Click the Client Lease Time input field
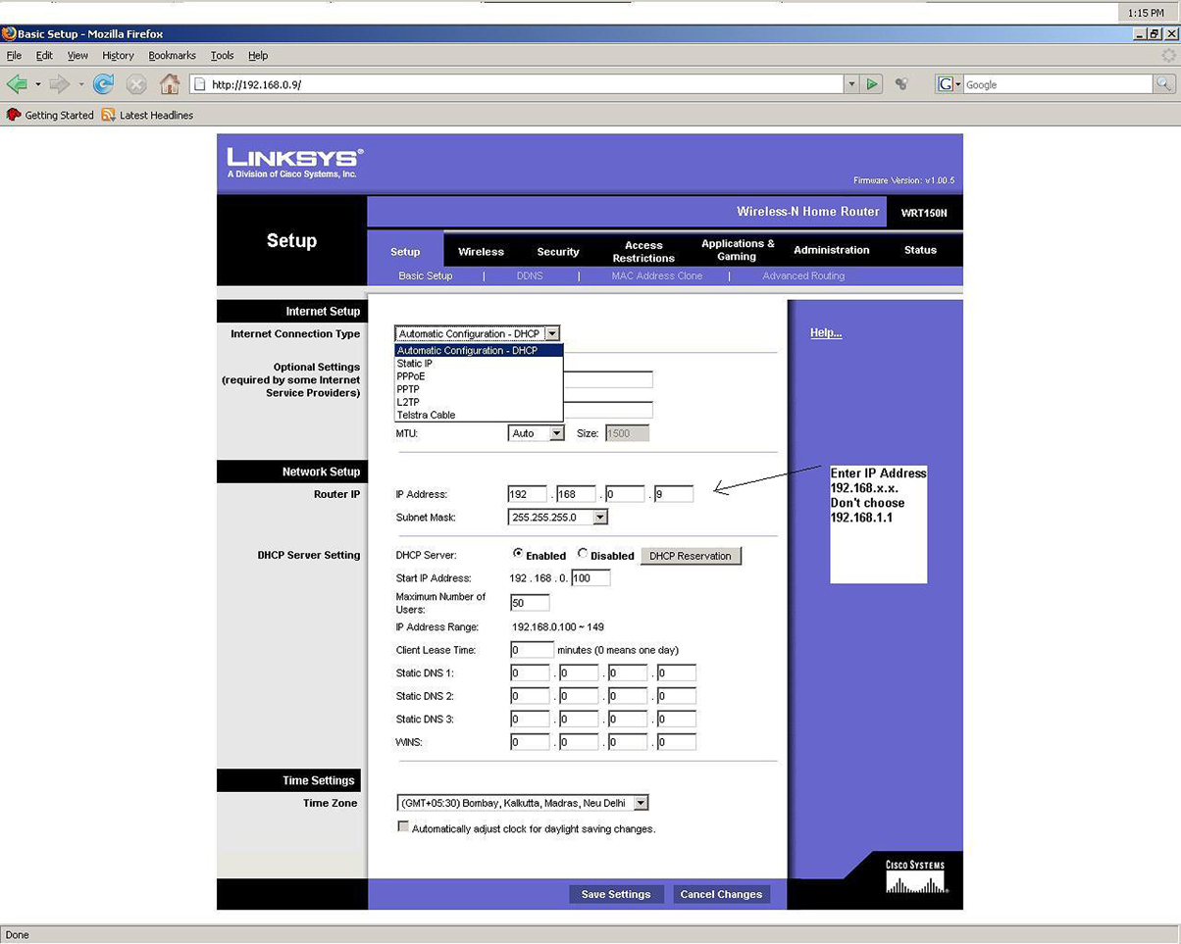The height and width of the screenshot is (944, 1181). pyautogui.click(x=532, y=650)
